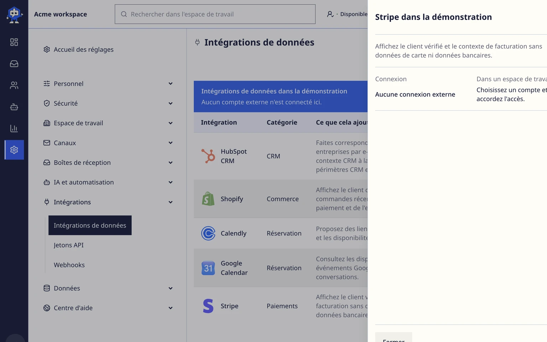Click the Google Calendar logo icon
The width and height of the screenshot is (547, 342).
(208, 268)
